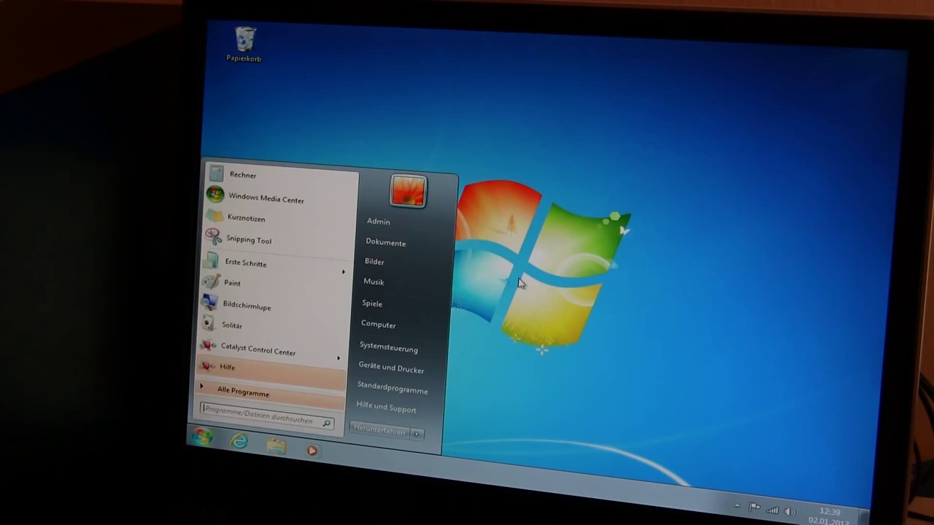Open the shutdown options arrow next to Herunterfahren
The width and height of the screenshot is (934, 525).
click(416, 434)
